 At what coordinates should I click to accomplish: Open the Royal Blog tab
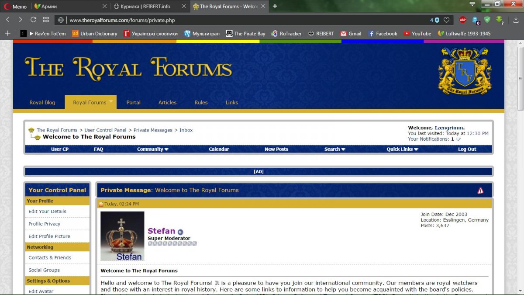42,102
